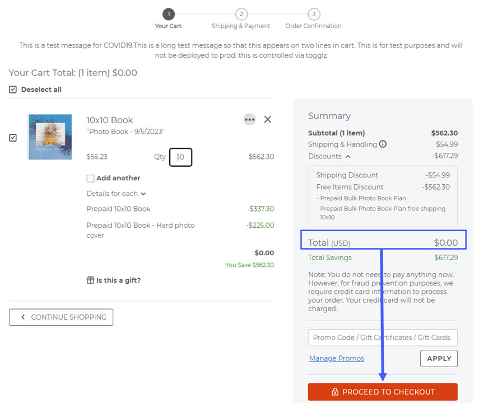479x403 pixels.
Task: Enable the Add another checkbox
Action: pos(90,179)
